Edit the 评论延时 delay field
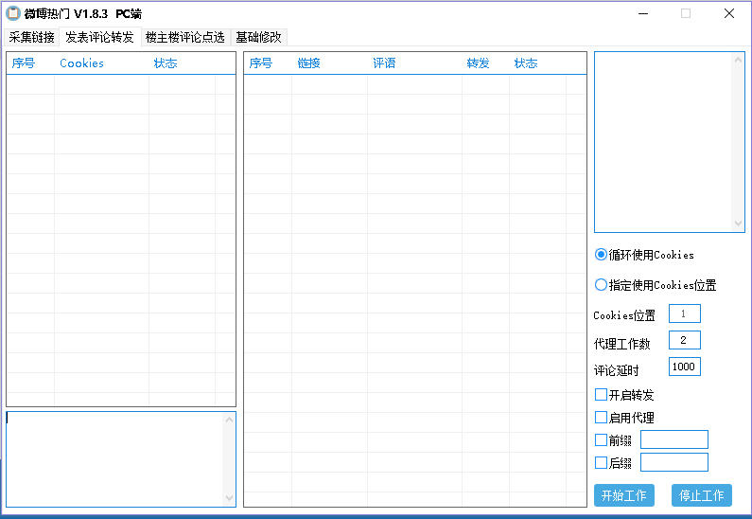The width and height of the screenshot is (752, 519). click(684, 367)
